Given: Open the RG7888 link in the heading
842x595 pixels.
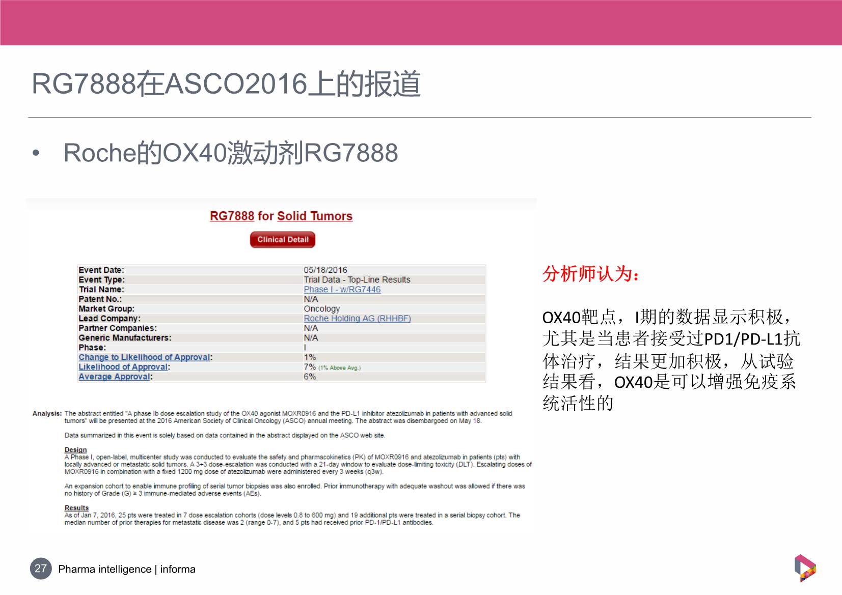Looking at the screenshot, I should (232, 216).
